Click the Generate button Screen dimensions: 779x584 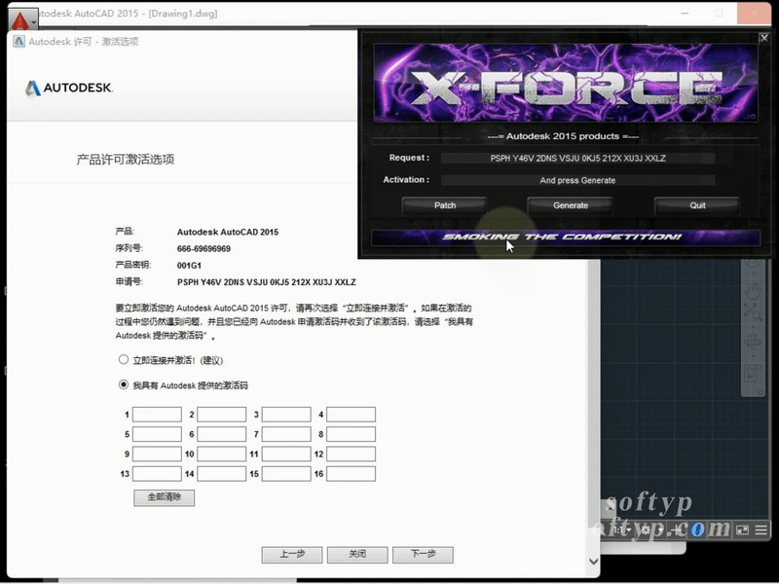(571, 205)
